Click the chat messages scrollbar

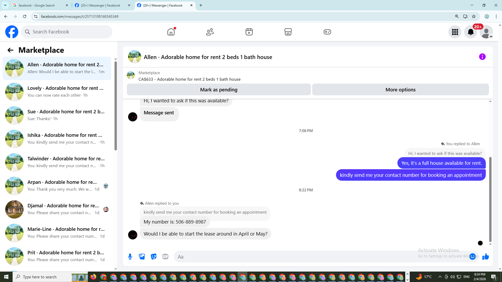click(490, 198)
